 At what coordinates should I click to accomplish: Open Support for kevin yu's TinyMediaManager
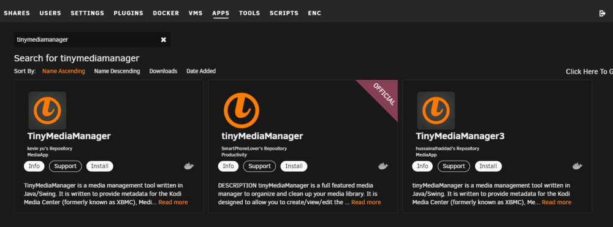(66, 166)
